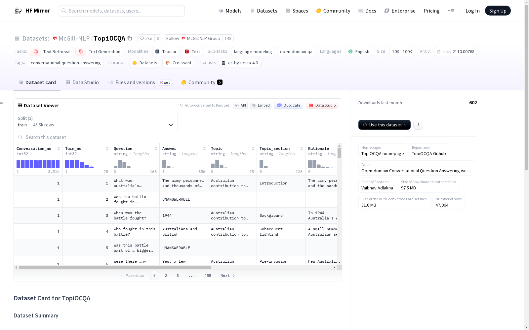The image size is (529, 330).
Task: Click the datasets stack icon beside Datasets label
Action: [17, 38]
